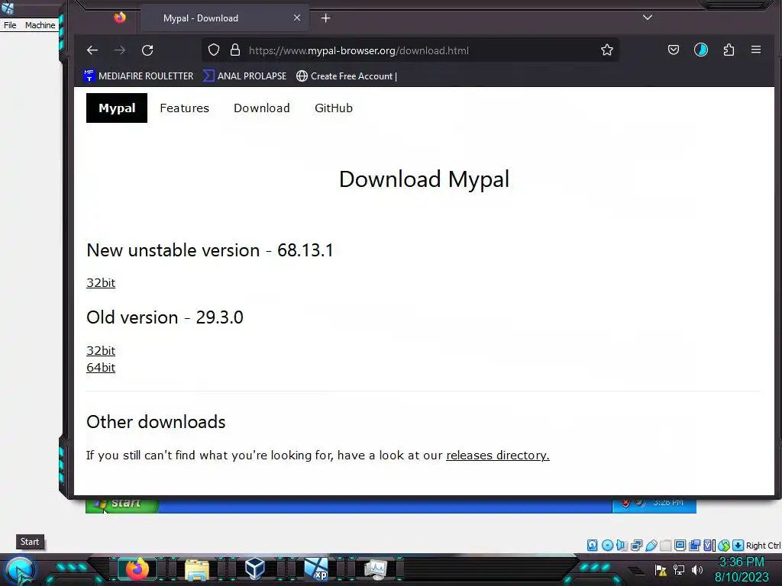This screenshot has height=586, width=782.
Task: Click the VirtualBox display settings icon
Action: point(680,545)
